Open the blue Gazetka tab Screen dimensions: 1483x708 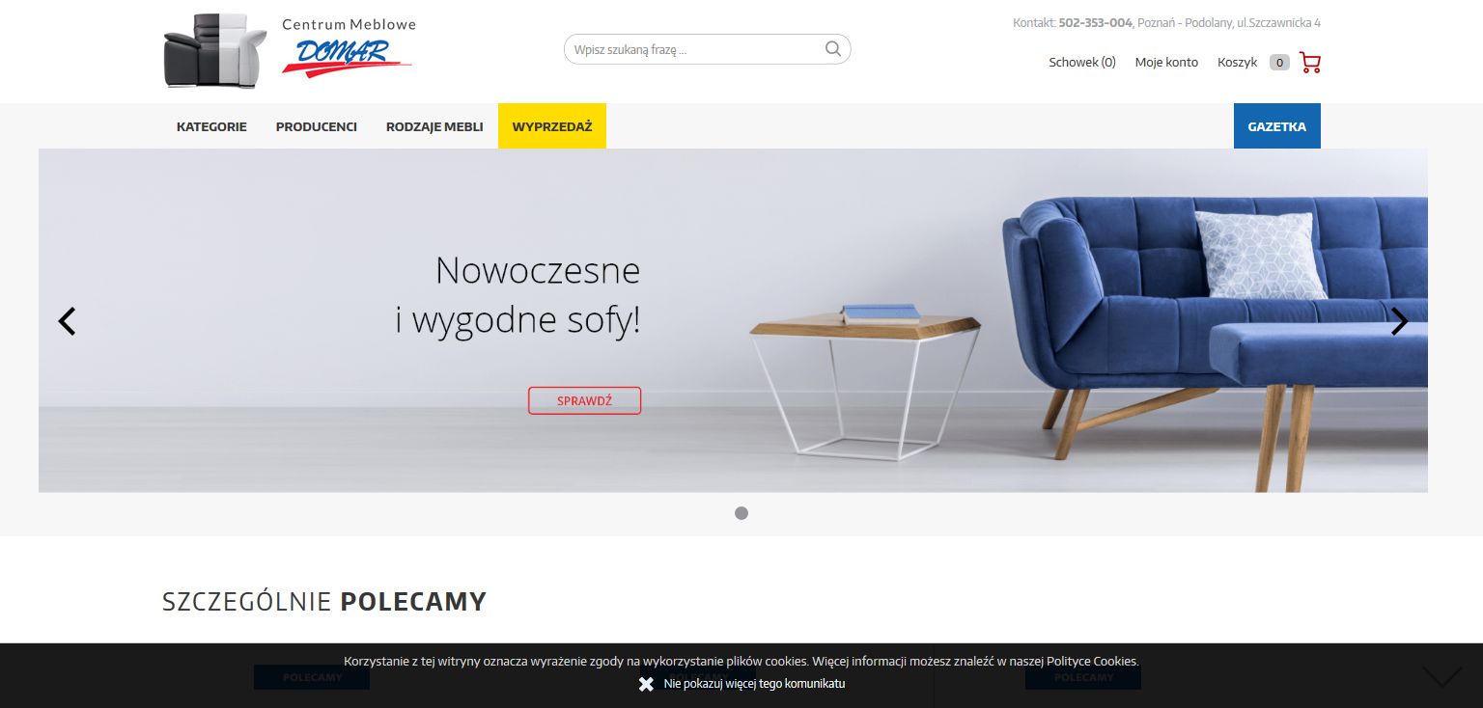coord(1276,126)
